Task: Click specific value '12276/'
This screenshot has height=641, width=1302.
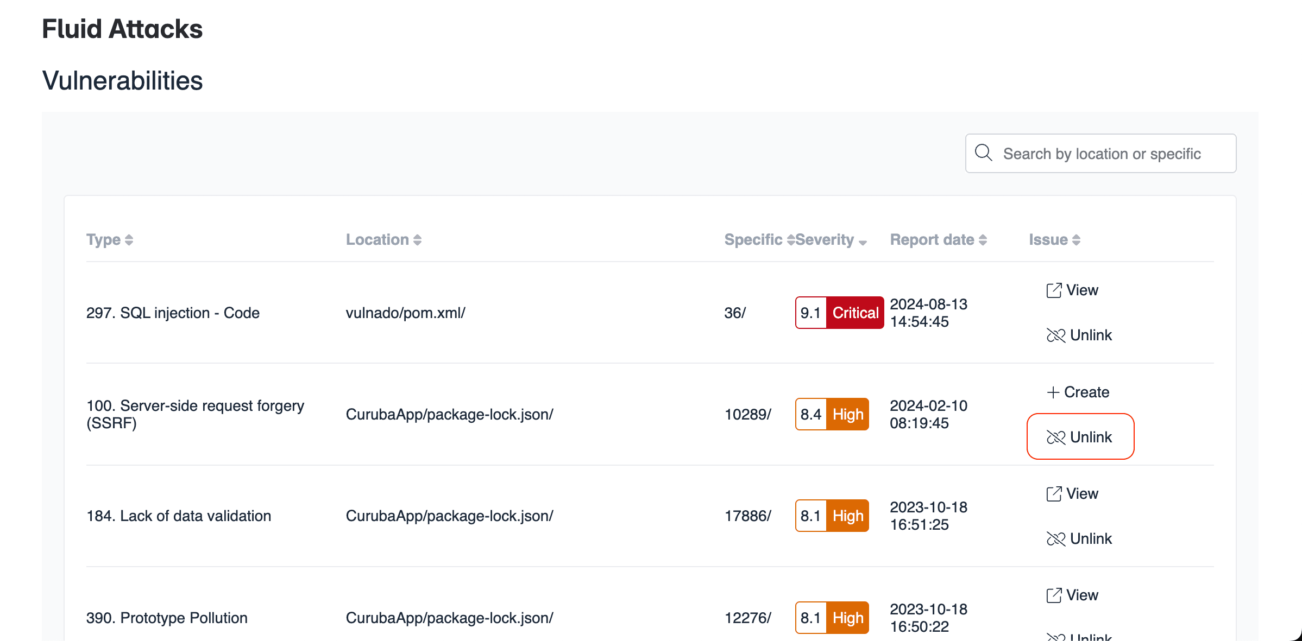Action: (748, 618)
